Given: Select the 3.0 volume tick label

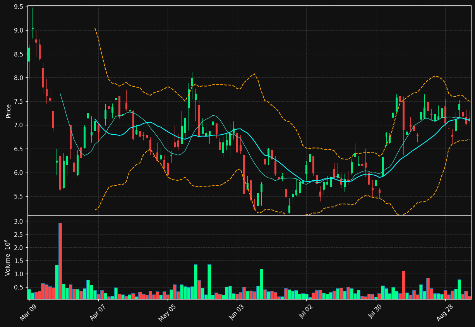Looking at the screenshot, I should coord(19,221).
